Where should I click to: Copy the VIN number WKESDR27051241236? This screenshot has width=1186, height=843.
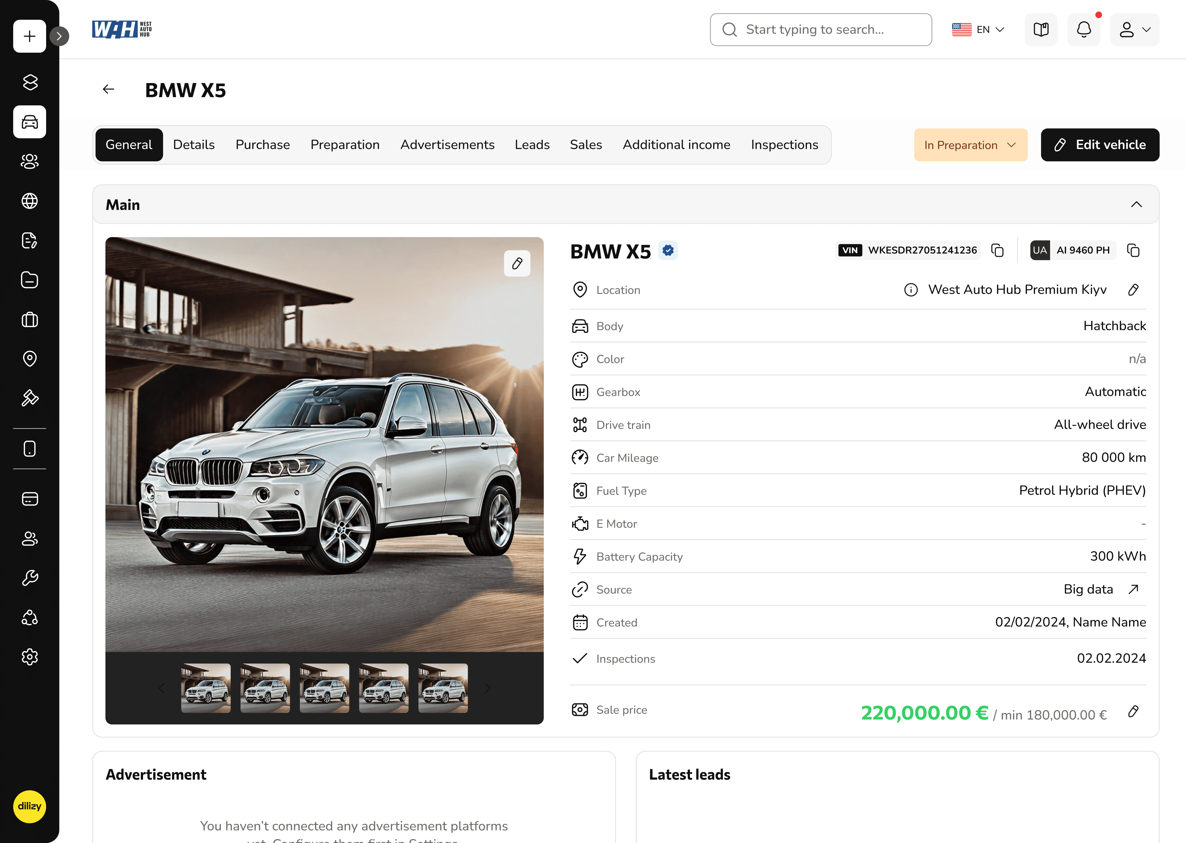[997, 250]
